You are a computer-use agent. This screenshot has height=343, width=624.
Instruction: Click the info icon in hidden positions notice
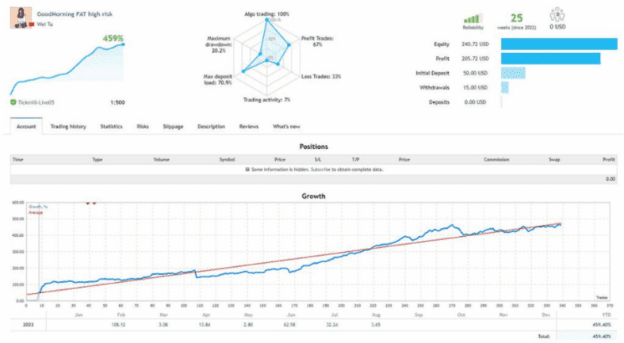pyautogui.click(x=248, y=170)
